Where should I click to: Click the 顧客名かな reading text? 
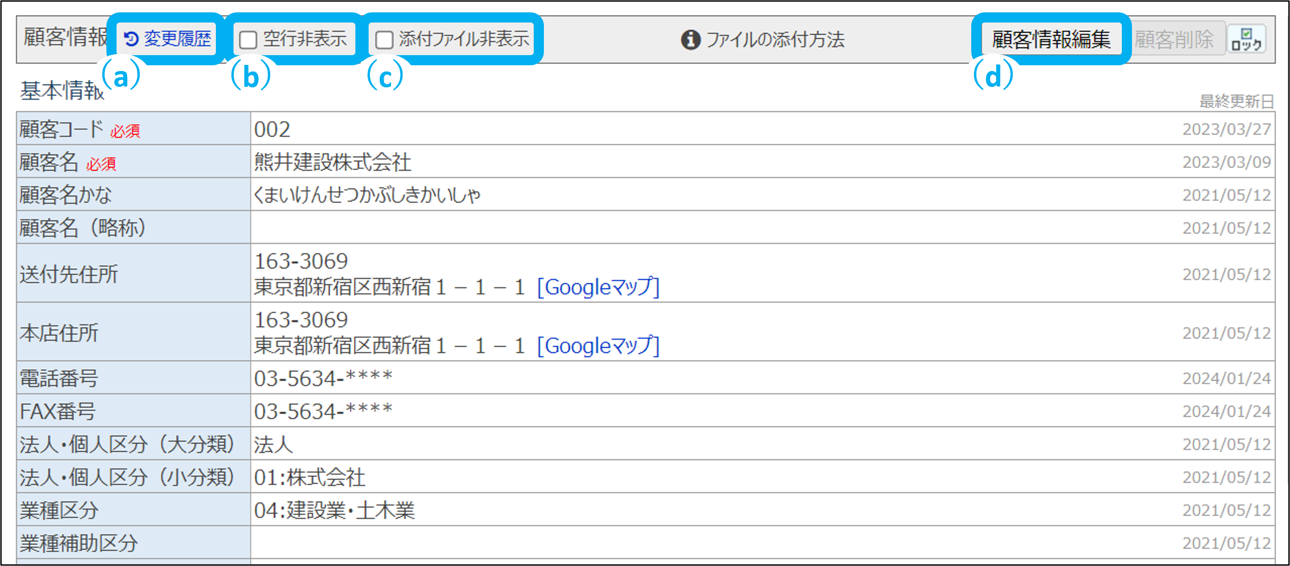(x=367, y=195)
